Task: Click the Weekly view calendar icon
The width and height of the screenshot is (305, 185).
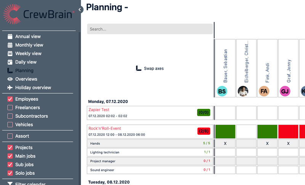Action: tap(10, 54)
